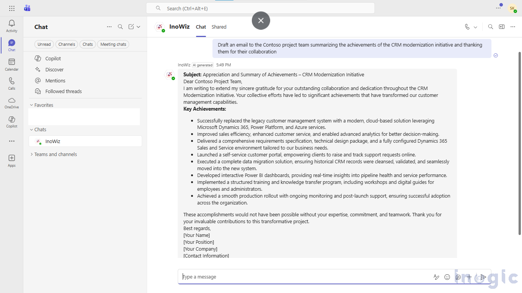
Task: Open the emoji picker
Action: point(447,277)
